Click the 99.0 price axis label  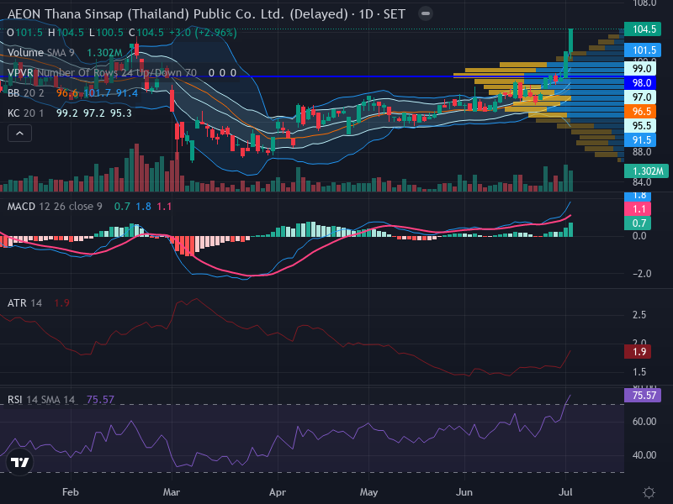point(640,69)
